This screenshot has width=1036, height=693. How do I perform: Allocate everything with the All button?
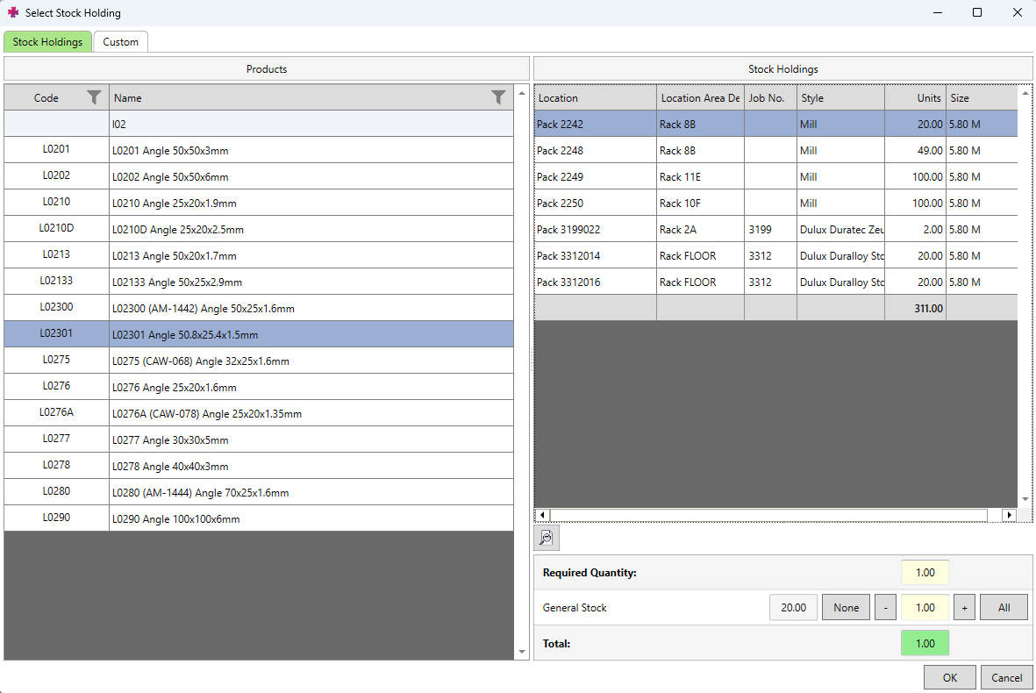[1004, 607]
